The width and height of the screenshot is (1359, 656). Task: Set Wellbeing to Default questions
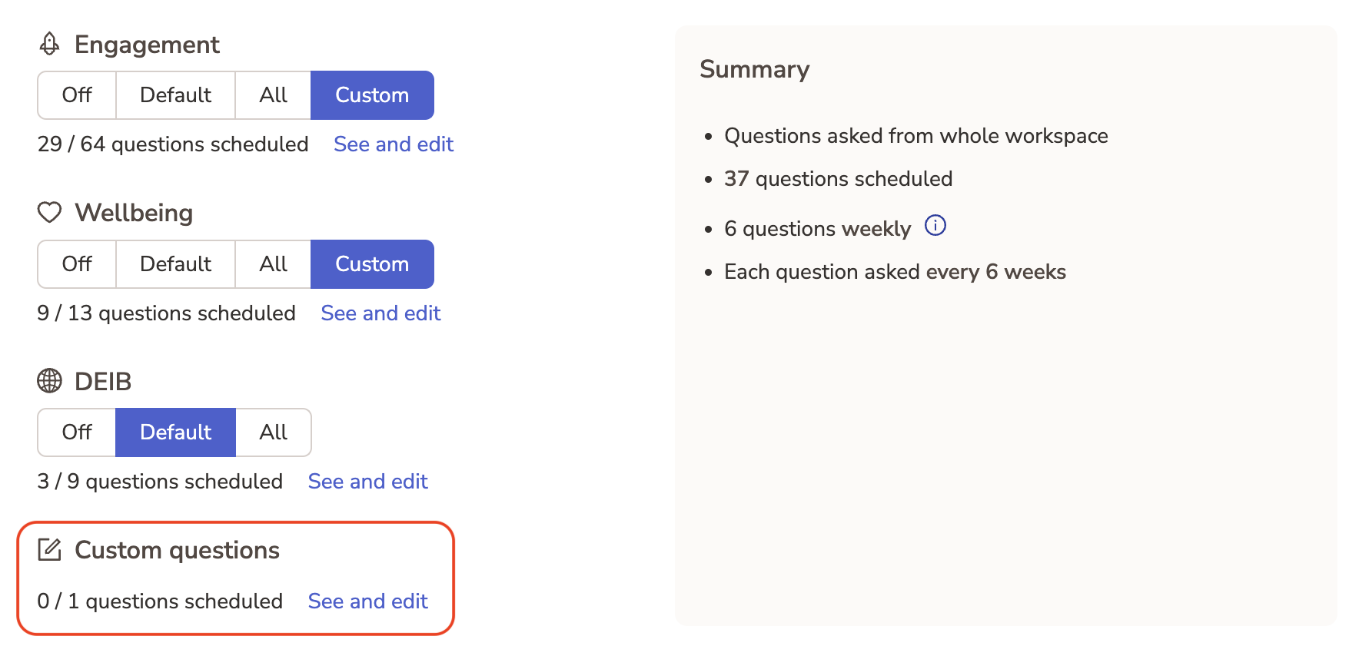tap(175, 264)
